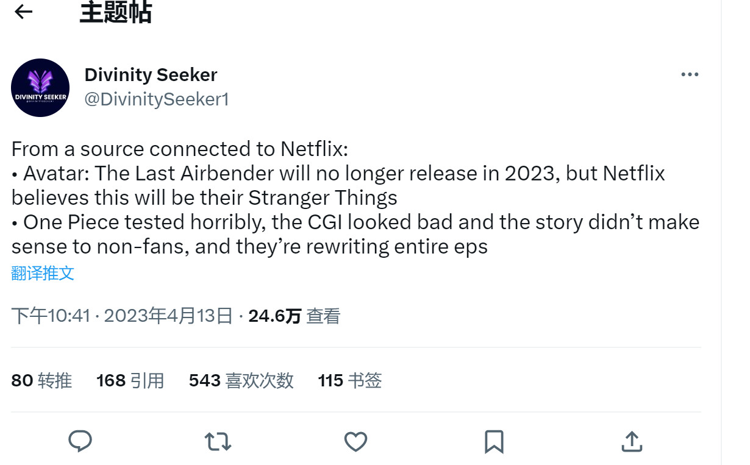The image size is (750, 465).
Task: Click 翻译推文 to translate the tweet
Action: (43, 273)
